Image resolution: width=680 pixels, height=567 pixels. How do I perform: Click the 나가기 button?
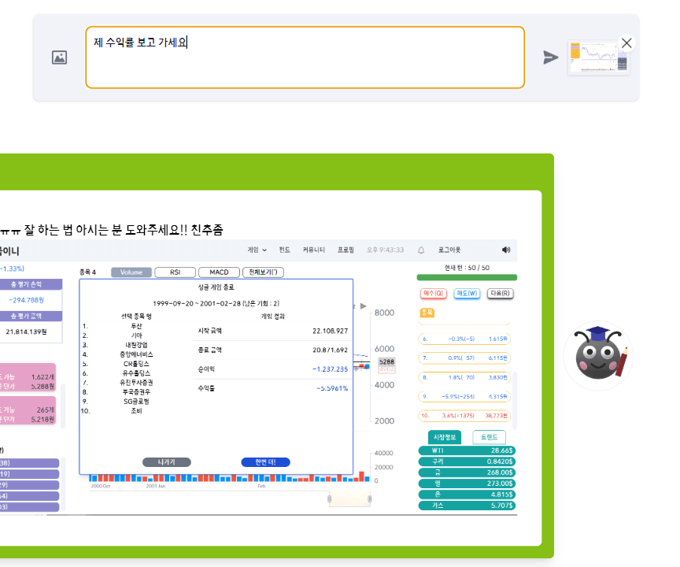(167, 462)
